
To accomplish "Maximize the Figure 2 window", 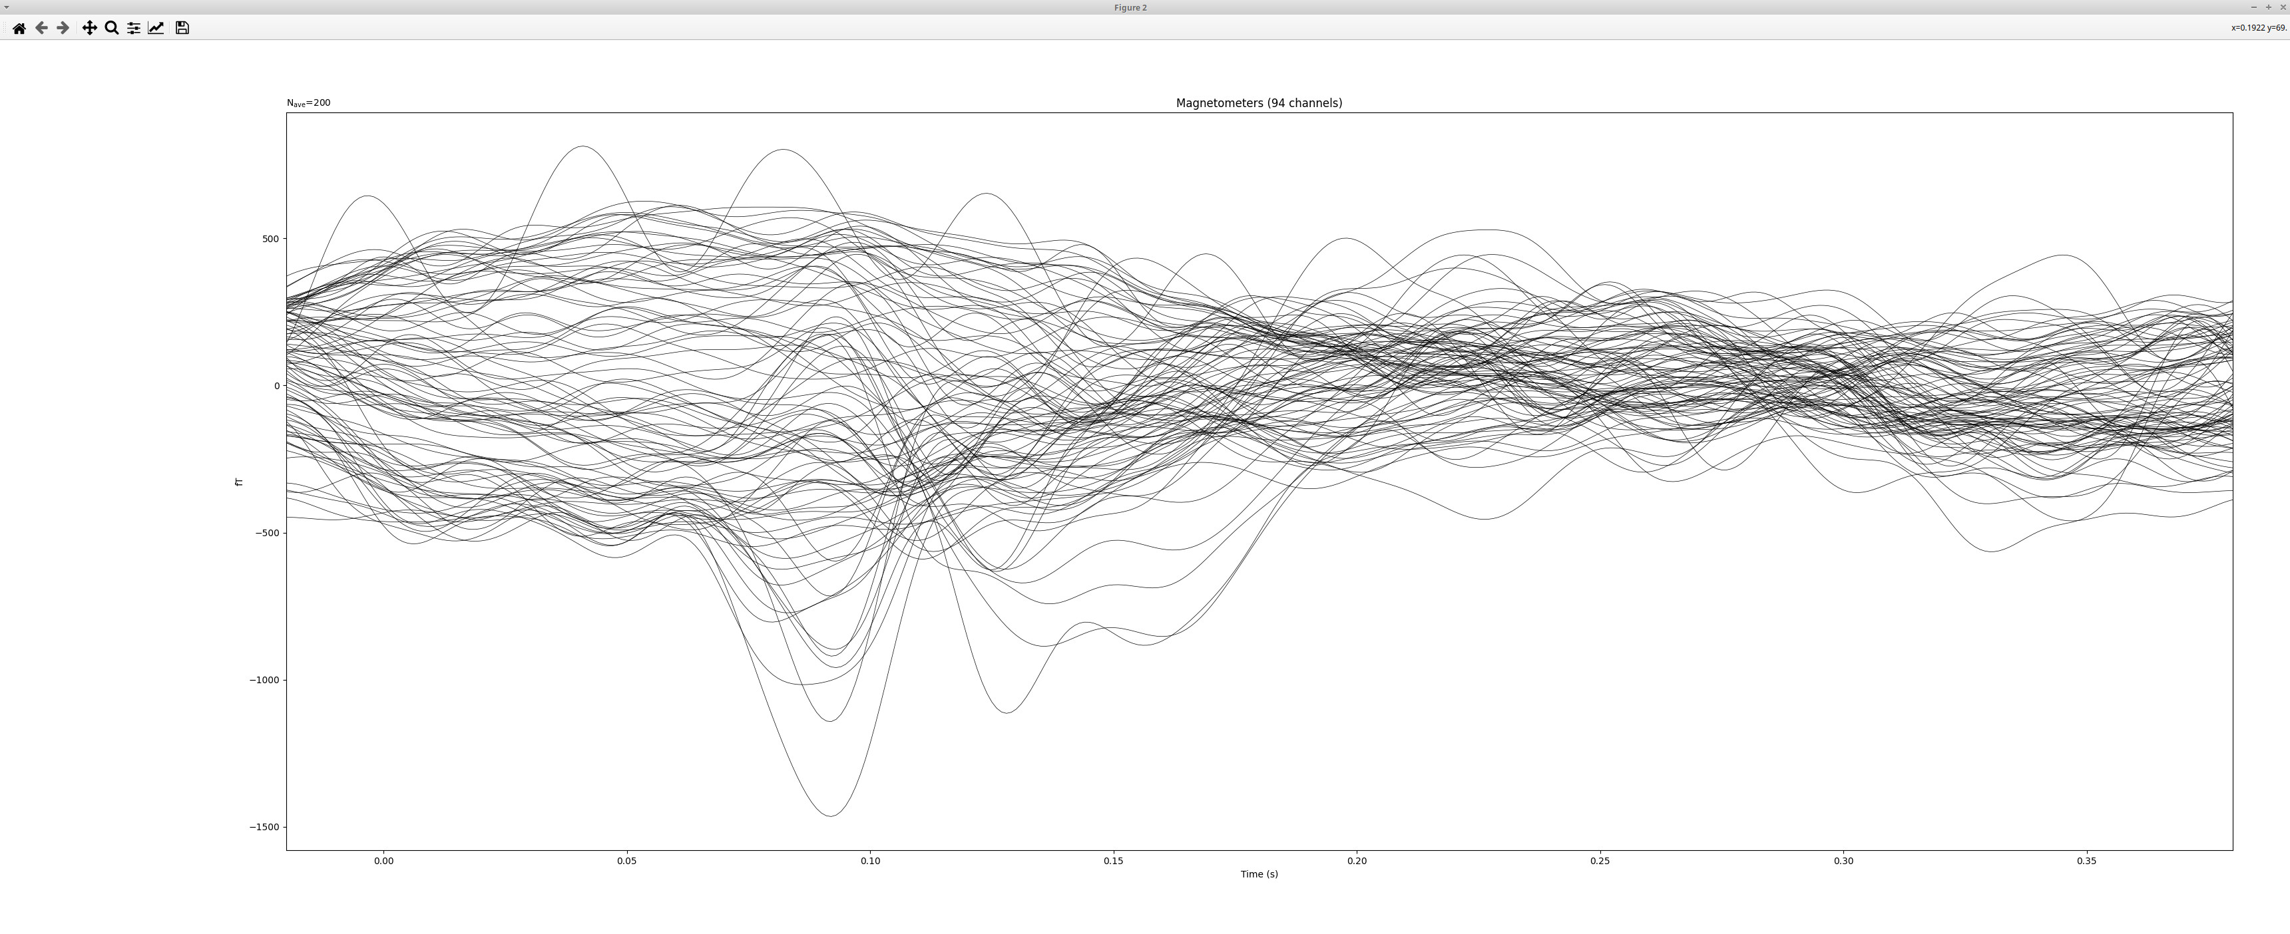I will (x=2268, y=7).
